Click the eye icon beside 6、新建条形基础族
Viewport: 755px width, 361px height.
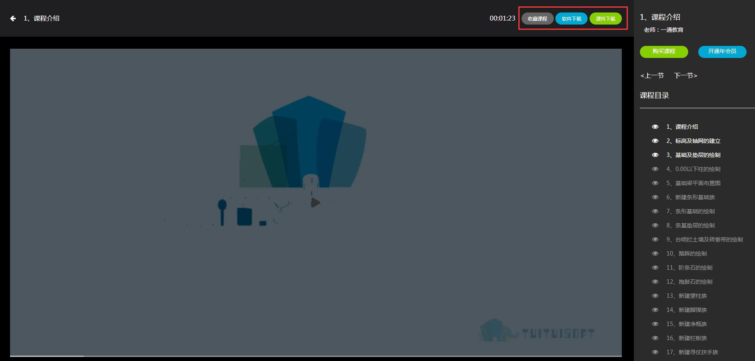click(x=655, y=197)
